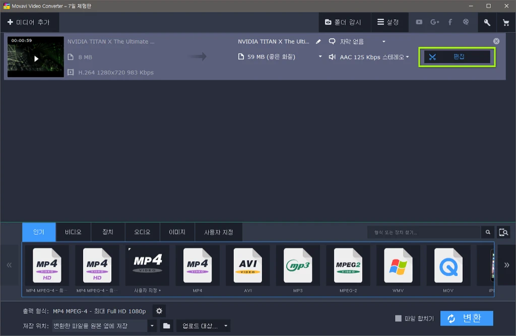The width and height of the screenshot is (516, 336).
Task: Click the Facebook icon in toolbar
Action: coord(450,22)
